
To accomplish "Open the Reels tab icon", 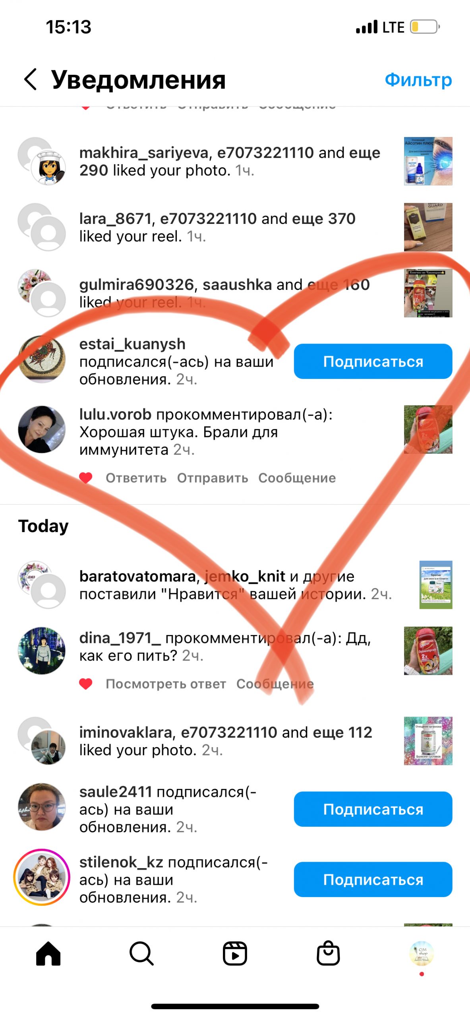I will pos(235,954).
